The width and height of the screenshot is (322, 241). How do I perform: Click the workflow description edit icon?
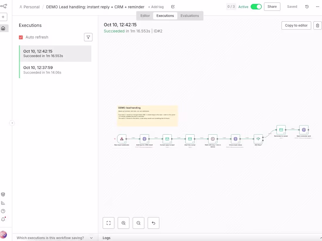(173, 7)
